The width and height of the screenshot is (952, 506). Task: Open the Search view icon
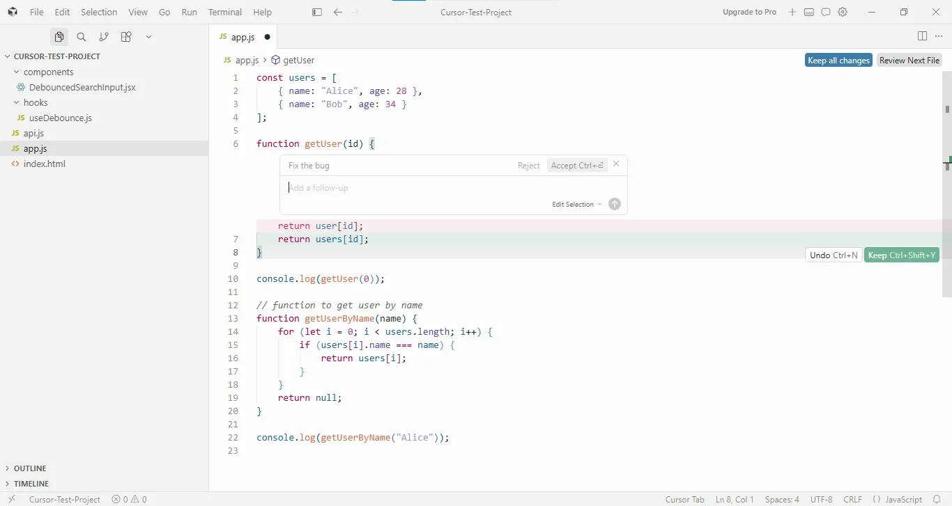point(82,37)
